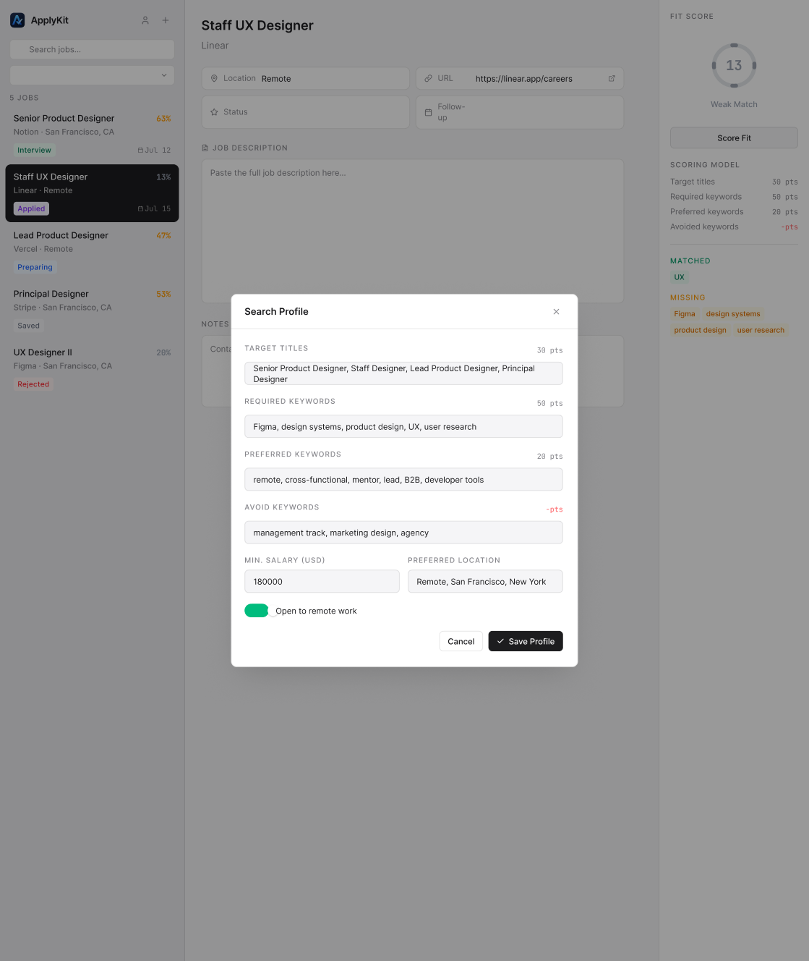Image resolution: width=809 pixels, height=961 pixels.
Task: Click the Required keywords scoring row
Action: 734,197
